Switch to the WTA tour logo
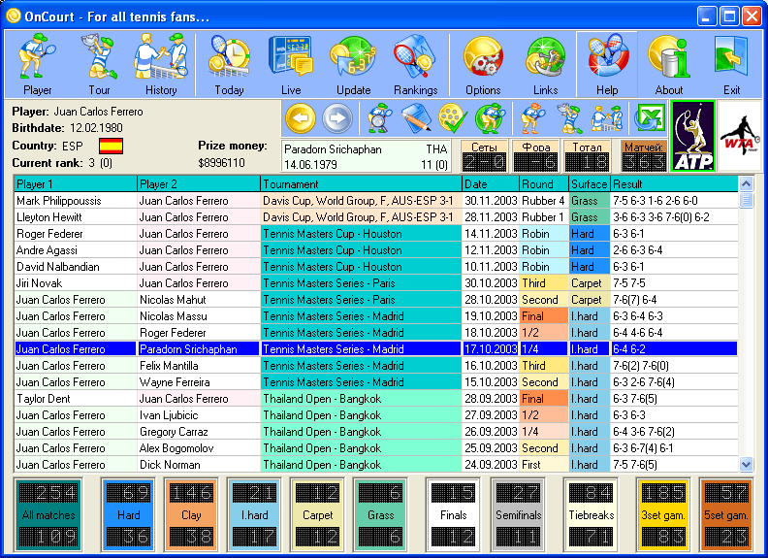This screenshot has width=768, height=558. click(740, 136)
